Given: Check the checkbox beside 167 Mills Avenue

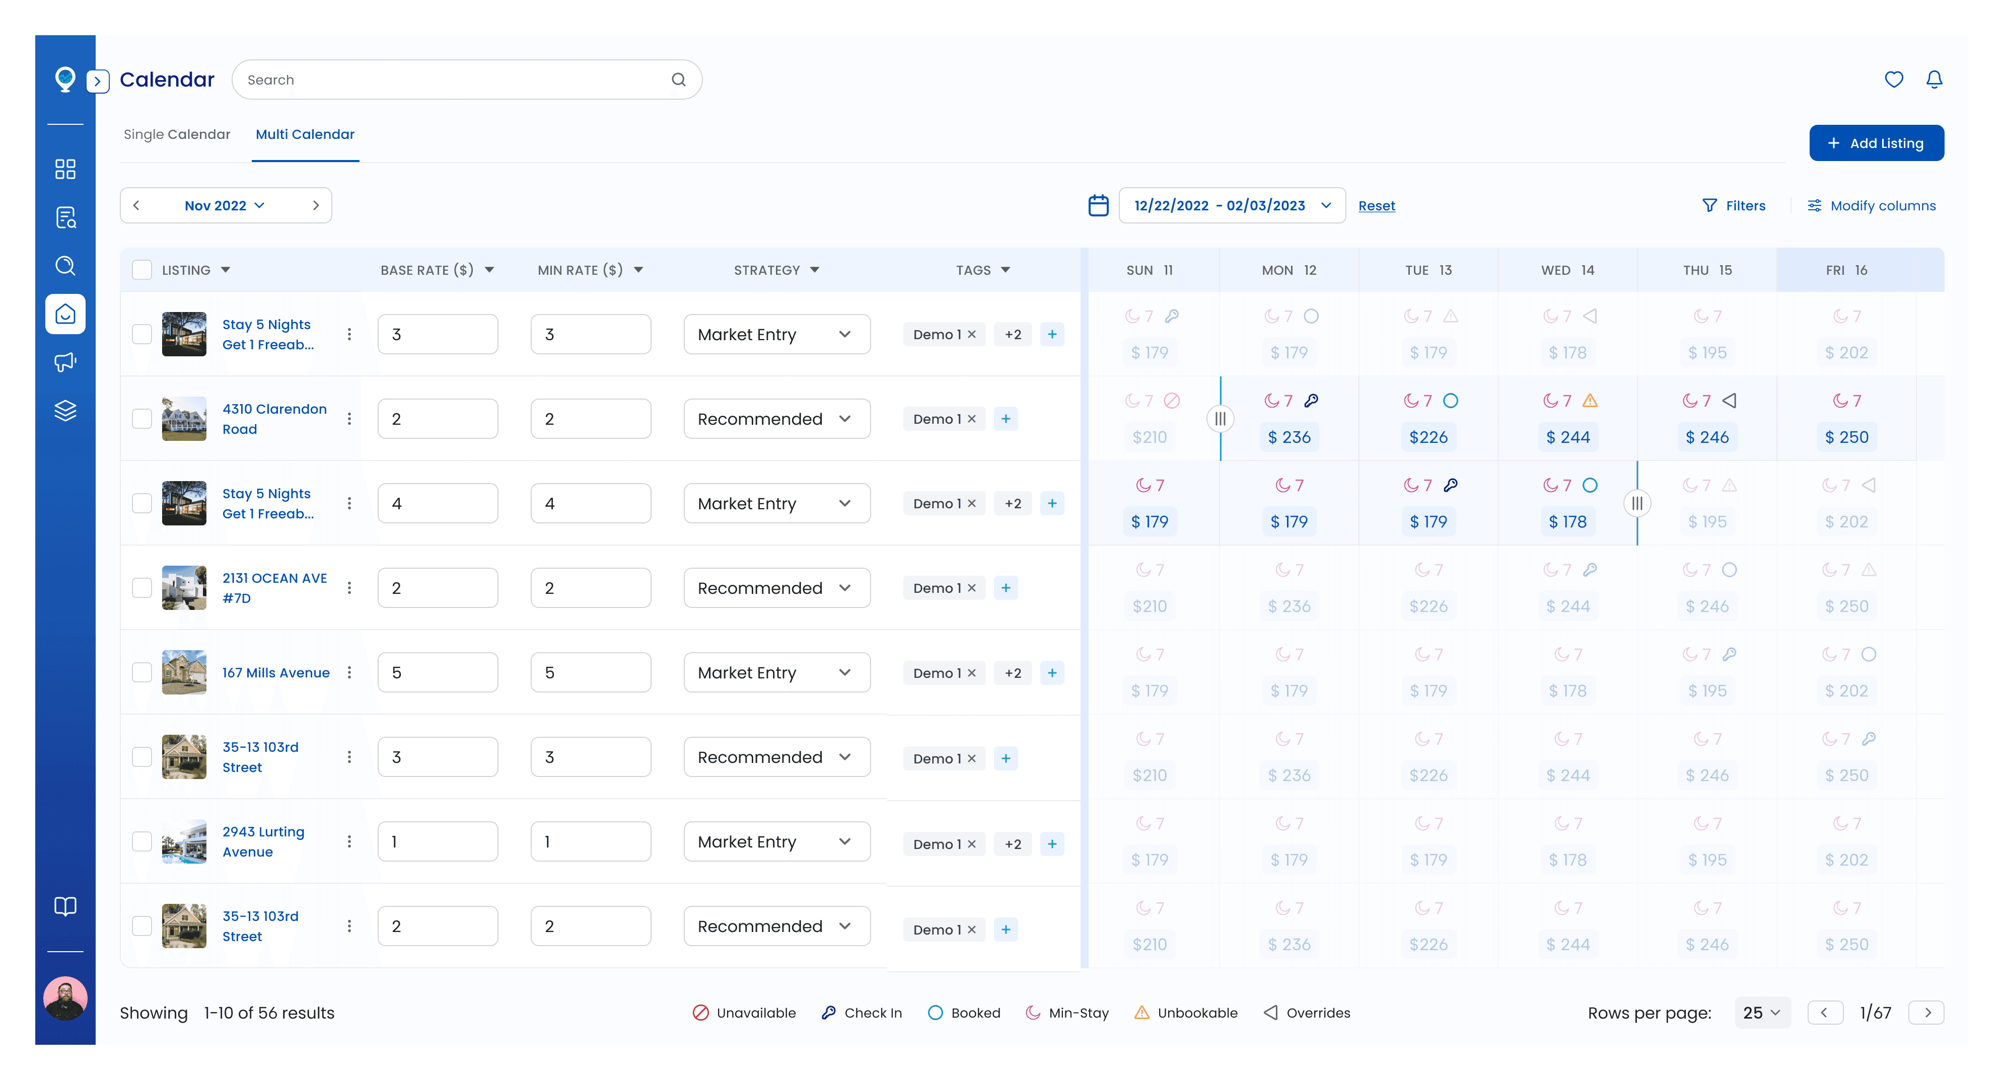Looking at the screenshot, I should click(x=141, y=672).
